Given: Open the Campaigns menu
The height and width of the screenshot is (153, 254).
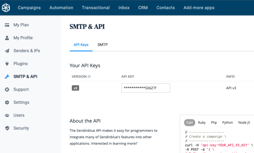Looking at the screenshot, I should click(x=29, y=8).
